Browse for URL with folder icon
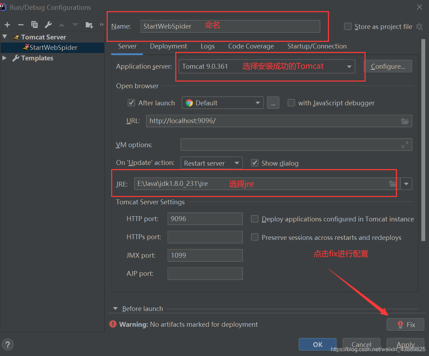Viewport: 429px width, 356px height. (x=405, y=121)
